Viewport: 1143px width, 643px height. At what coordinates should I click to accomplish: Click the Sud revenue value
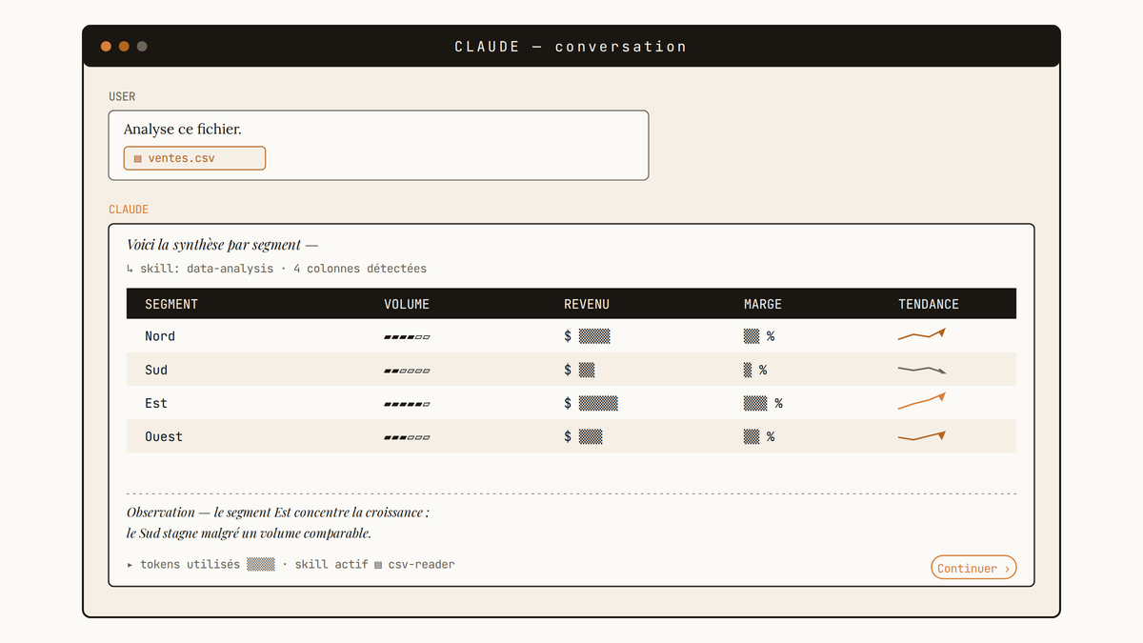tap(579, 370)
